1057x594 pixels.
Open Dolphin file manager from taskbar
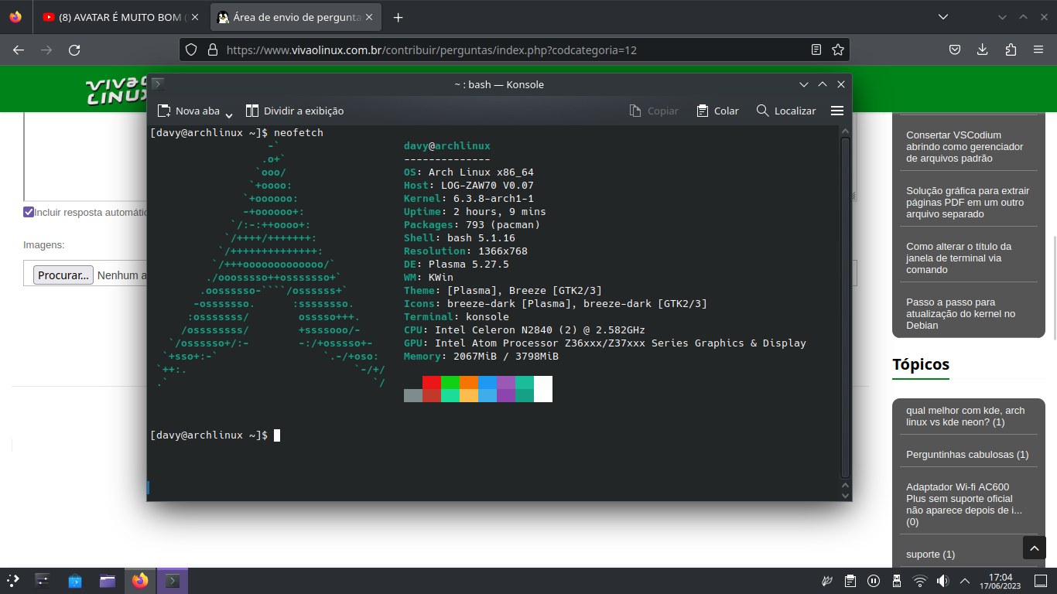click(x=108, y=580)
